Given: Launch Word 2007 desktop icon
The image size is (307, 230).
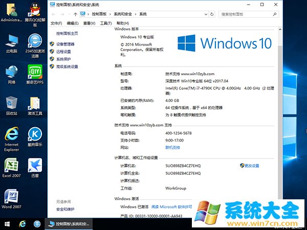Looking at the screenshot, I should [12, 199].
